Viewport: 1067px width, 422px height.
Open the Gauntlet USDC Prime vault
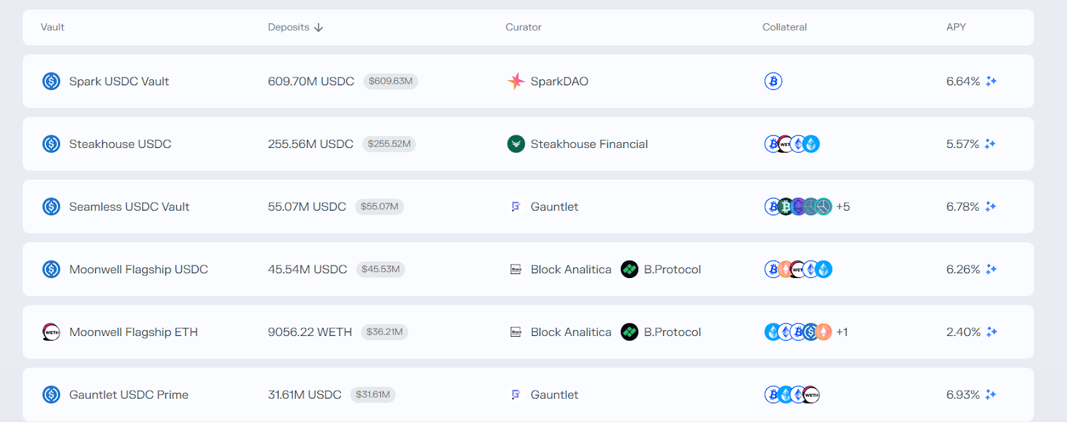[x=129, y=395]
